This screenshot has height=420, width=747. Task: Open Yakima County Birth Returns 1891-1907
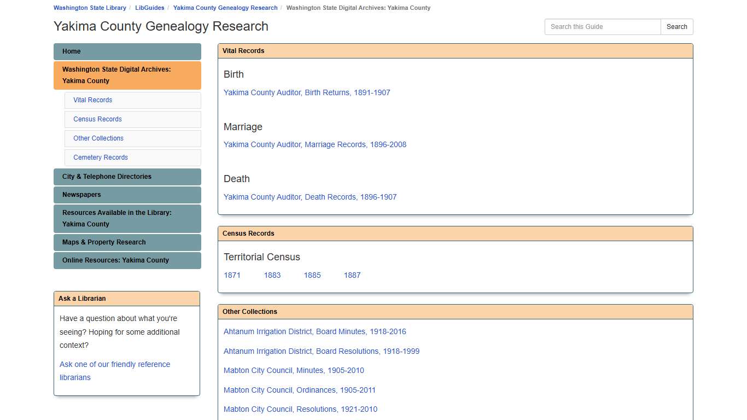click(307, 92)
